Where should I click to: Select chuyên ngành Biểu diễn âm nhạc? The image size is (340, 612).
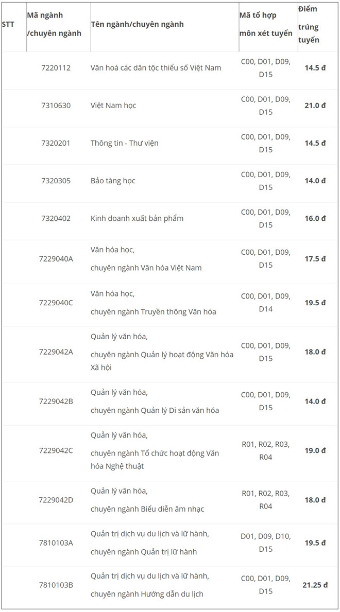coord(147,510)
